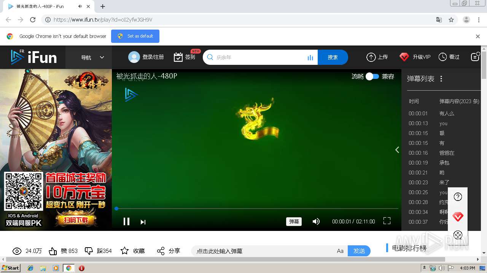Skip to the next video

143,222
